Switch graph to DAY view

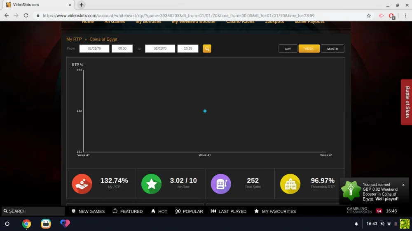(x=288, y=49)
